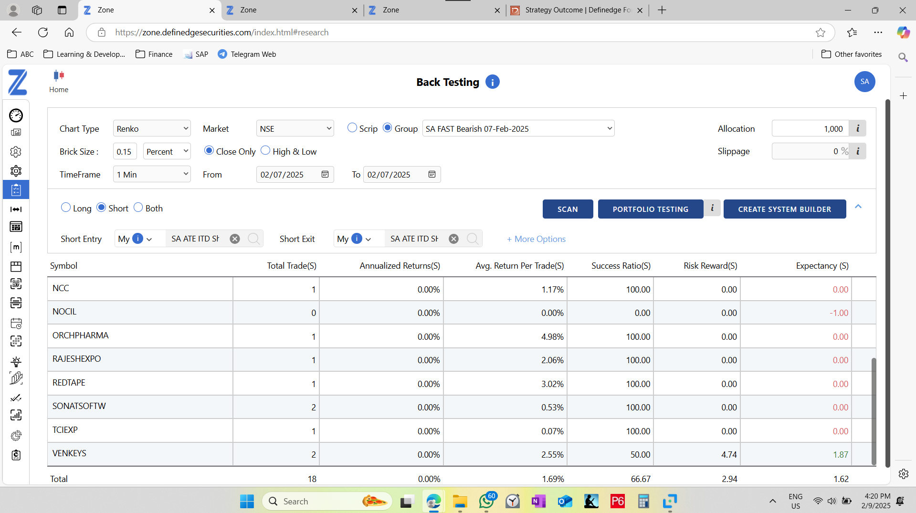Viewport: 916px width, 513px height.
Task: Open the calendar with clock sidebar icon
Action: 16,323
